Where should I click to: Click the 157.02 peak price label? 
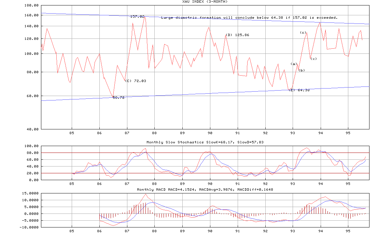click(137, 16)
